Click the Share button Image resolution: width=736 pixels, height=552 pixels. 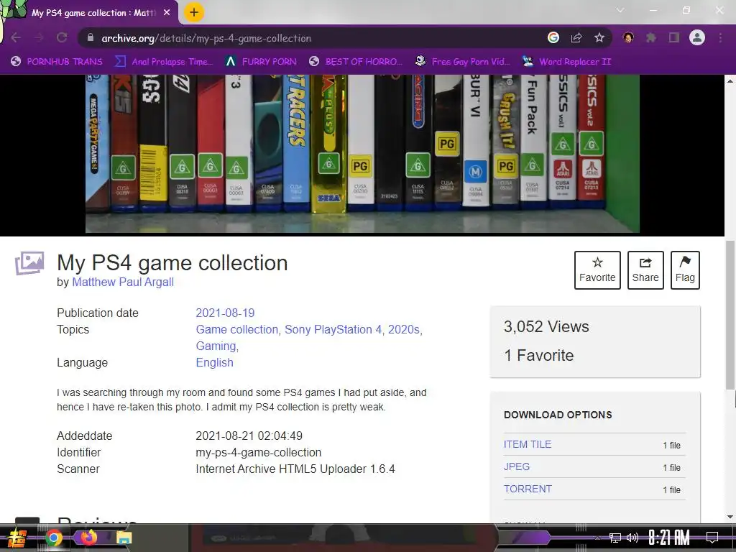click(645, 270)
